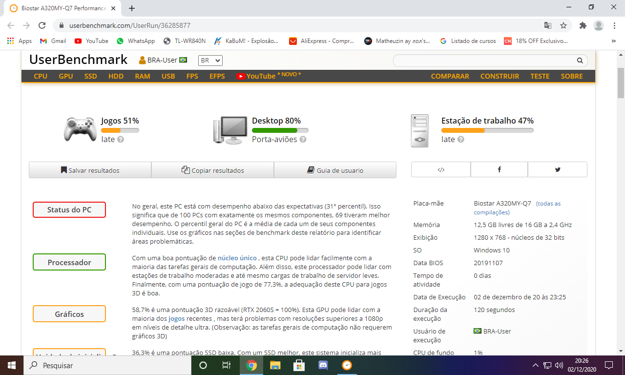
Task: Open Chrome from the taskbar
Action: click(251, 365)
